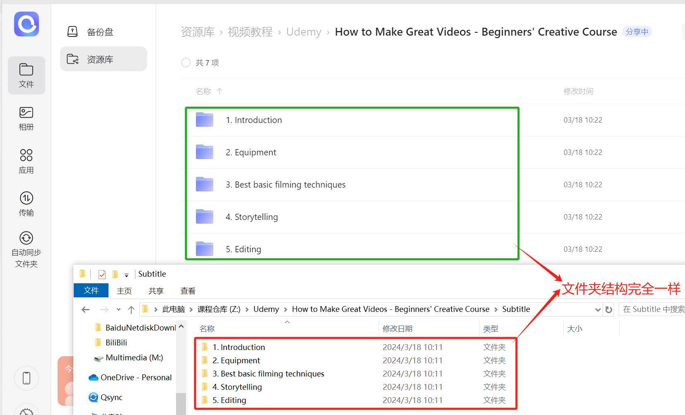The height and width of the screenshot is (415, 685).
Task: Click Udemy in Explorer address bar
Action: pos(266,309)
